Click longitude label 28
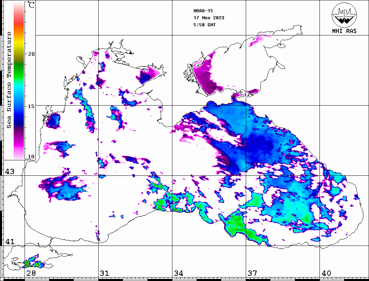Viewport: 369px width, 281px height. [x=31, y=273]
